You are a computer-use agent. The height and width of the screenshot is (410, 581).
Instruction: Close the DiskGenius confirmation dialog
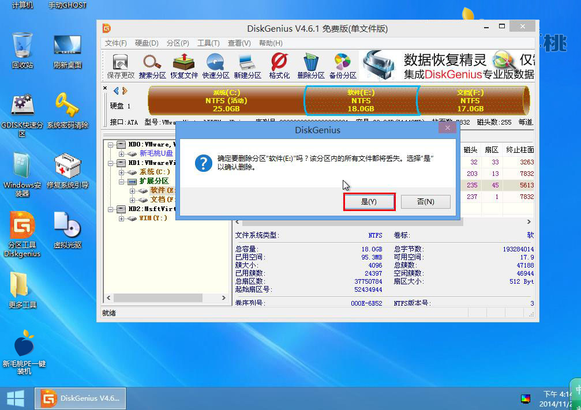pyautogui.click(x=448, y=128)
